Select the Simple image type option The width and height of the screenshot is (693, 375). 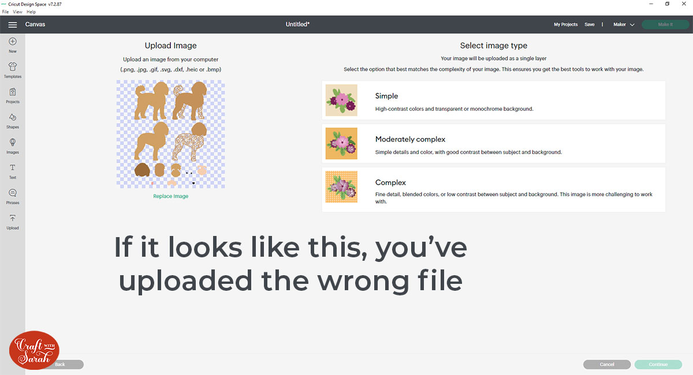click(494, 100)
